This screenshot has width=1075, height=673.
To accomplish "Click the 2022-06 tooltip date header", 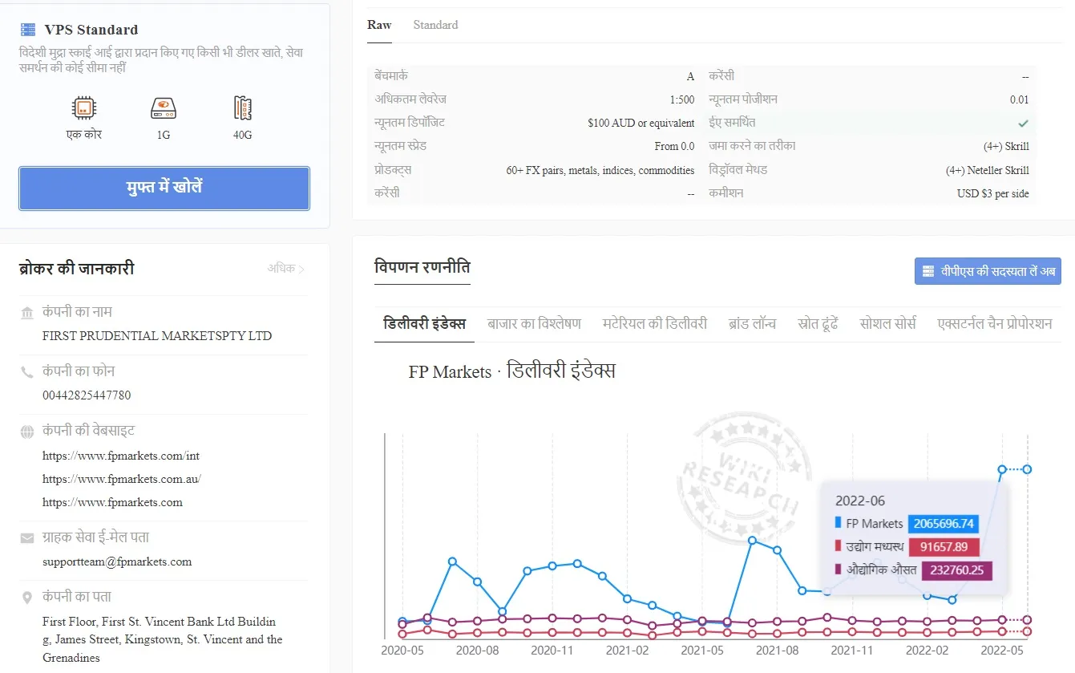I will (860, 501).
